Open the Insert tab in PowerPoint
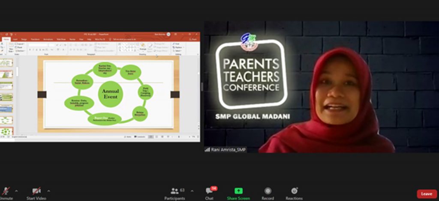The width and height of the screenshot is (439, 201). click(15, 39)
